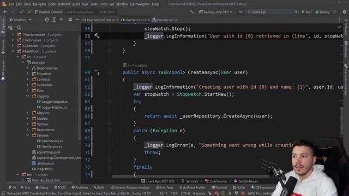Viewport: 349px width, 196px height.
Task: Click the show all files icon beside search
Action: pos(10,28)
